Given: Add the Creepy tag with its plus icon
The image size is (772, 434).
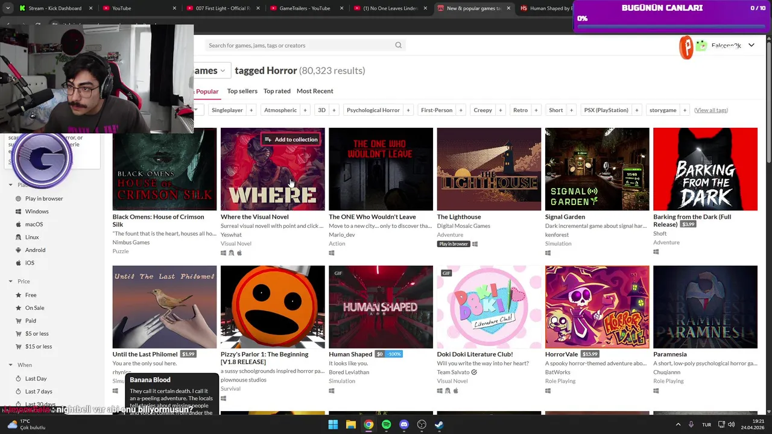Looking at the screenshot, I should 500,110.
